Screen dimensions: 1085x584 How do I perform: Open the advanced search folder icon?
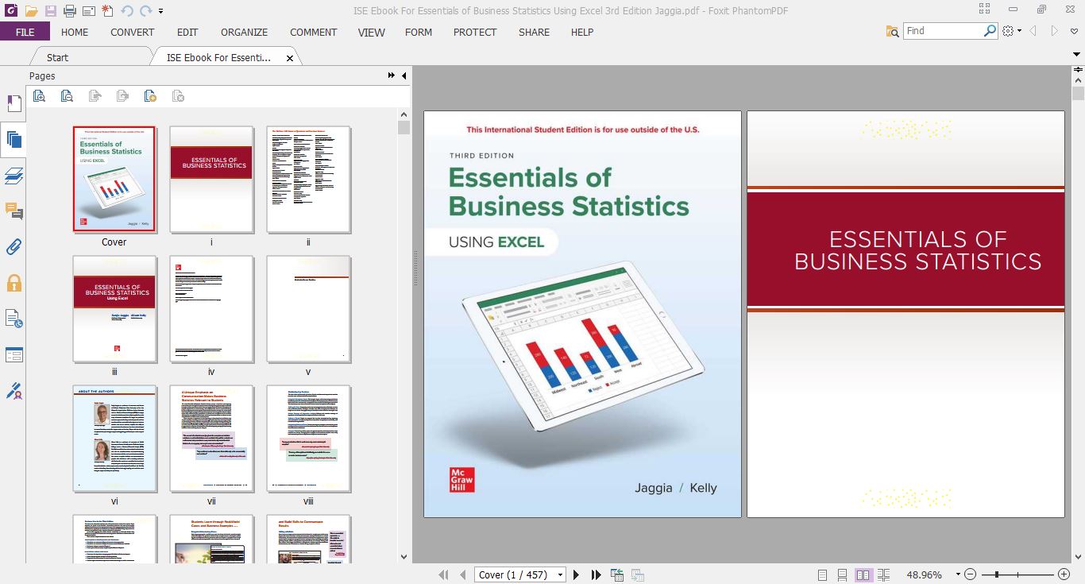[x=893, y=31]
